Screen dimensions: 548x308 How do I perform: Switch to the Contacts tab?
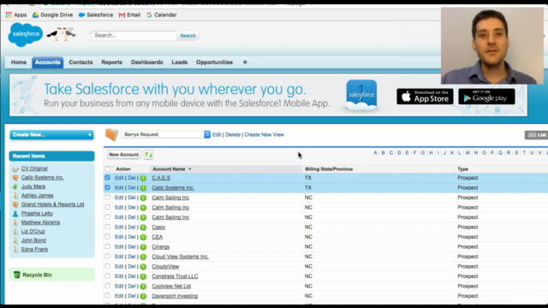(80, 62)
